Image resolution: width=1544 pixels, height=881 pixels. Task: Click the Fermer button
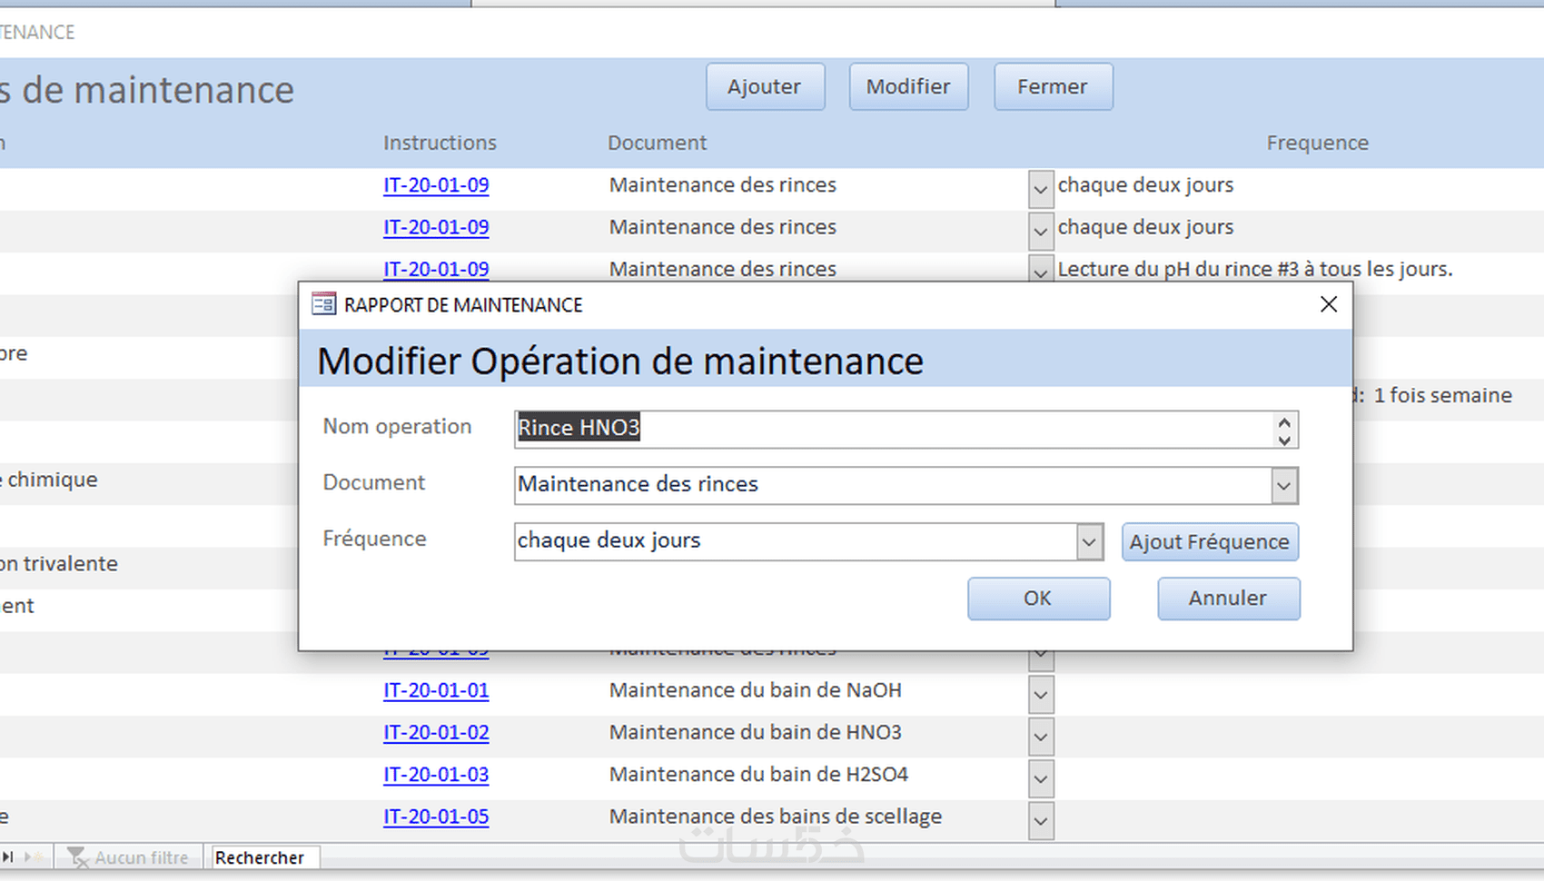click(x=1053, y=87)
